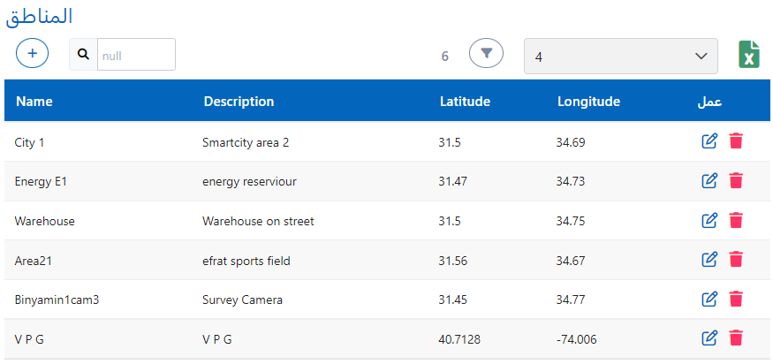773x364 pixels.
Task: Edit the City 1 row
Action: pos(709,141)
